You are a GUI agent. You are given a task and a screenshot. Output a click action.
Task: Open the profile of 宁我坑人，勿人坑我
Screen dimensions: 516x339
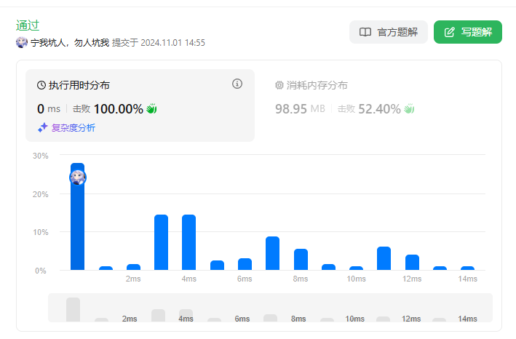tap(70, 43)
